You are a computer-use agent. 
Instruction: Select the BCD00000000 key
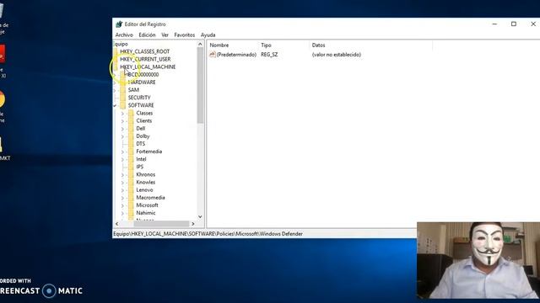point(143,75)
